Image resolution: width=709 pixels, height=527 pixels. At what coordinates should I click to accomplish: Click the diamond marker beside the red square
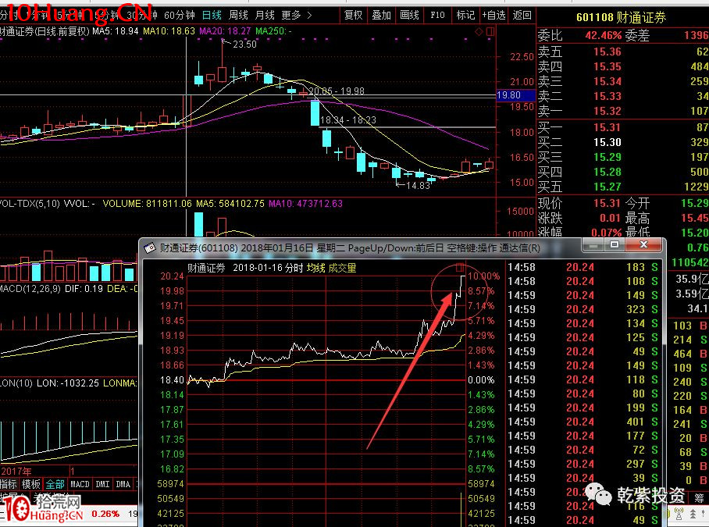479,30
